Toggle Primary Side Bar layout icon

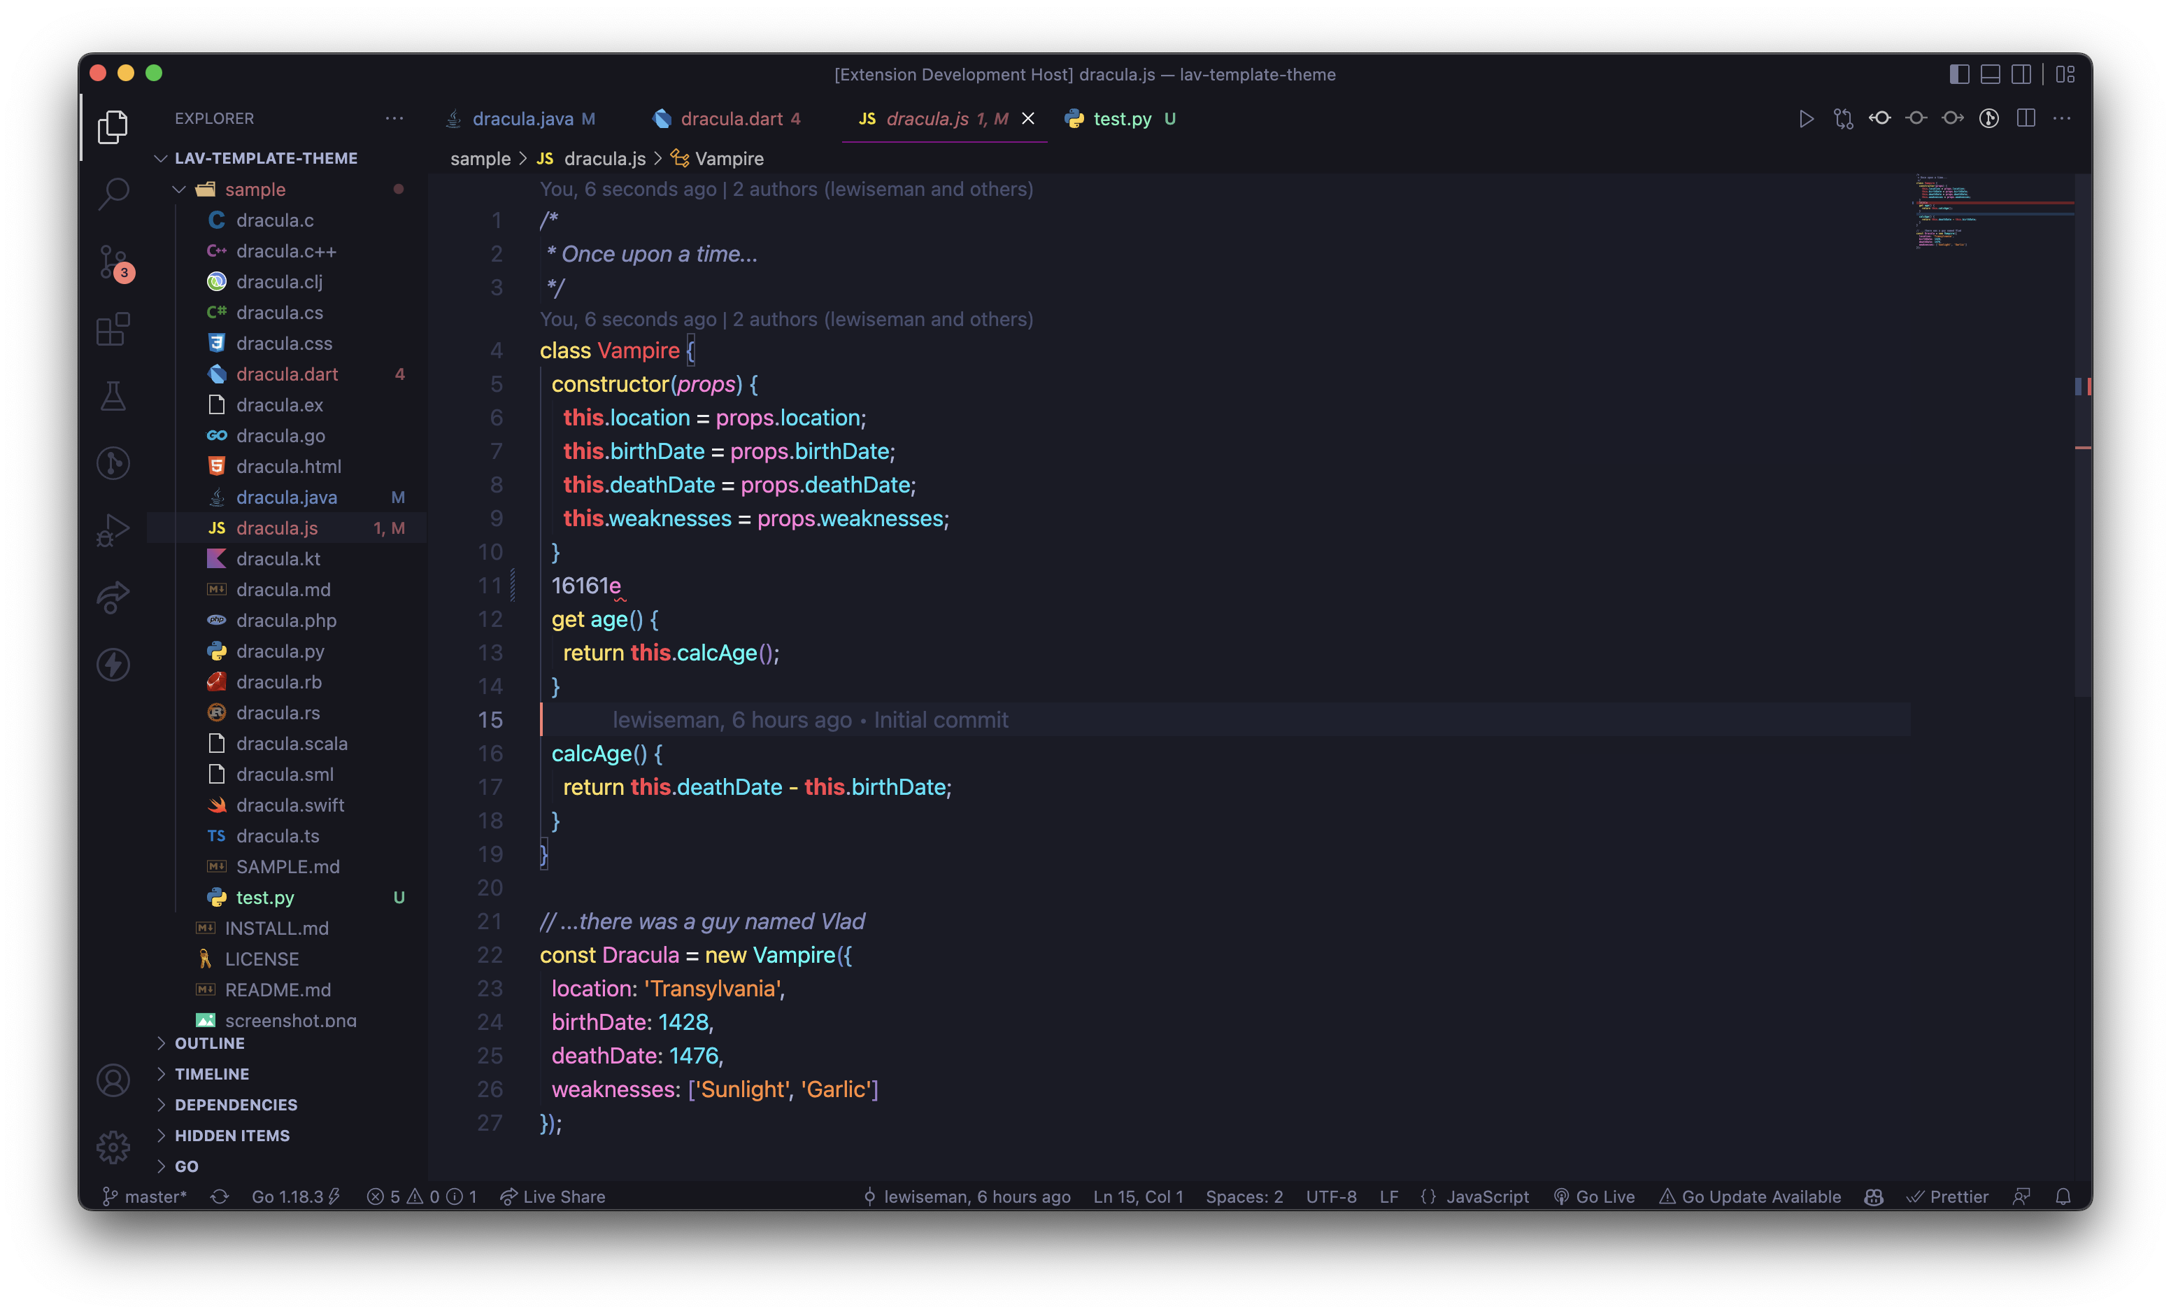click(x=1958, y=75)
